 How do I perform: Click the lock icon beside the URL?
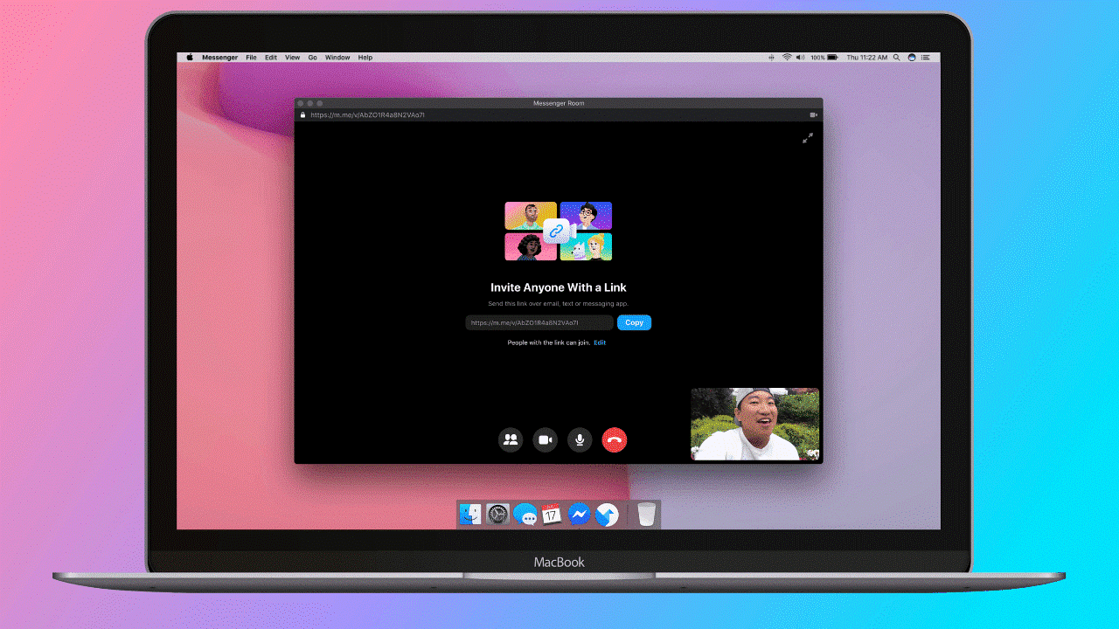pyautogui.click(x=303, y=114)
